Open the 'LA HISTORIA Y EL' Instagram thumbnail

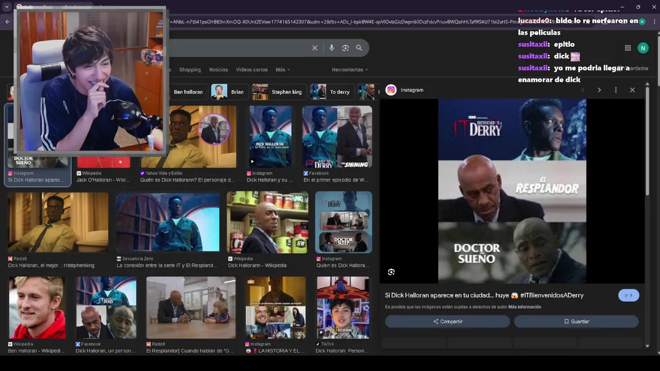tap(275, 308)
